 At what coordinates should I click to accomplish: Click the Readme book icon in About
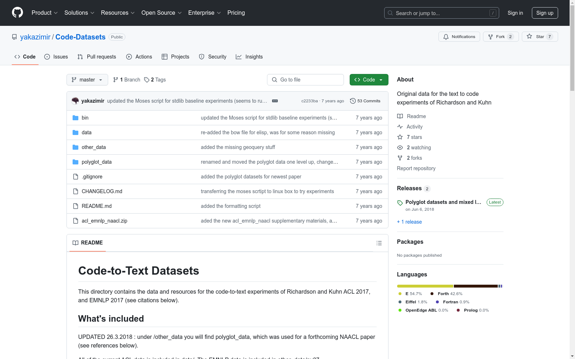click(x=400, y=116)
